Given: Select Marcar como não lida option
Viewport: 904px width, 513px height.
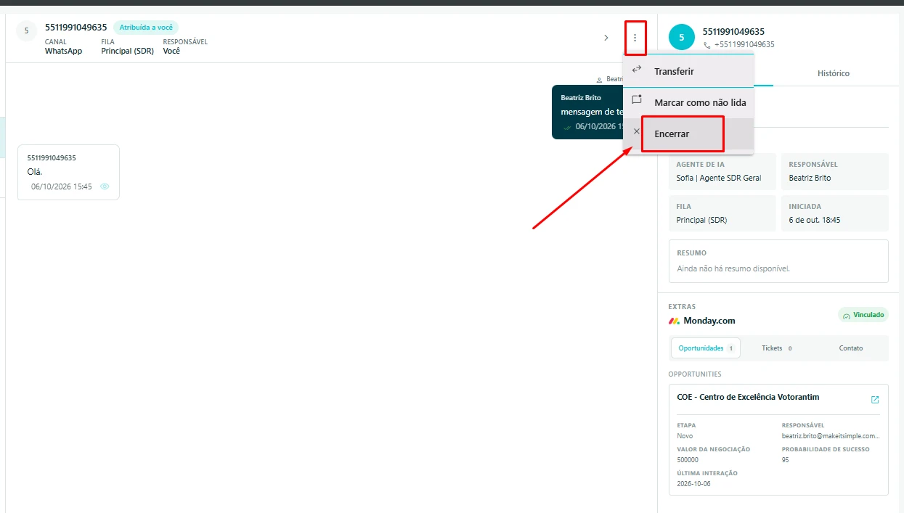Looking at the screenshot, I should 688,102.
